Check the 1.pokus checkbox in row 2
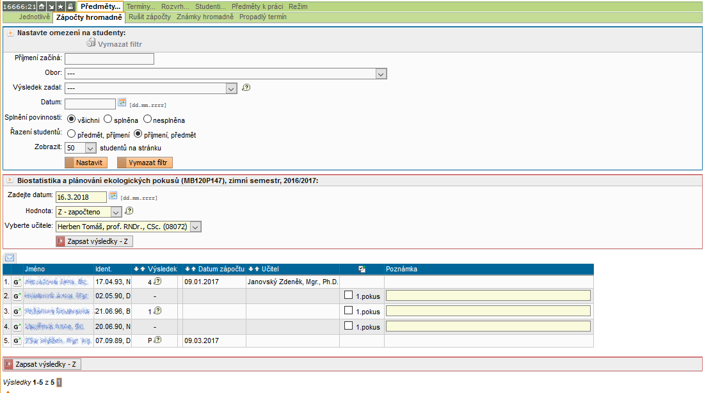This screenshot has height=393, width=704. point(348,296)
